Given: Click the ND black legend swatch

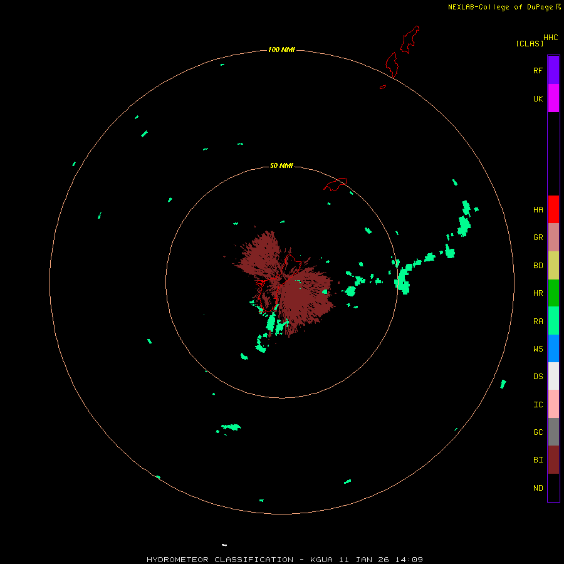Looking at the screenshot, I should coord(553,488).
